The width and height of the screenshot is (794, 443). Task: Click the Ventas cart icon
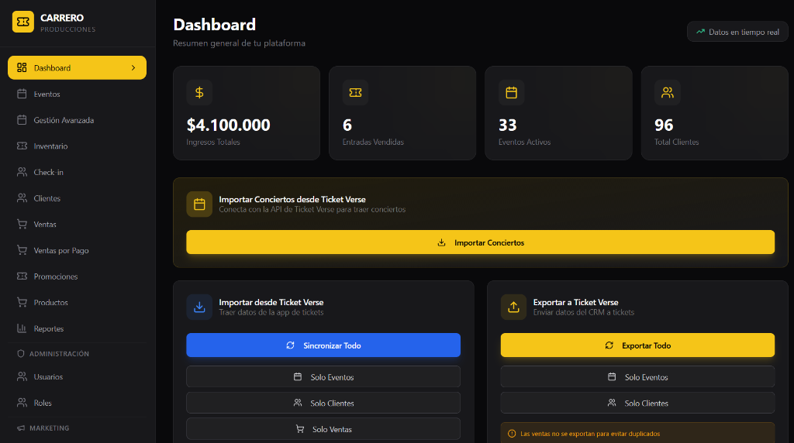[x=22, y=224]
